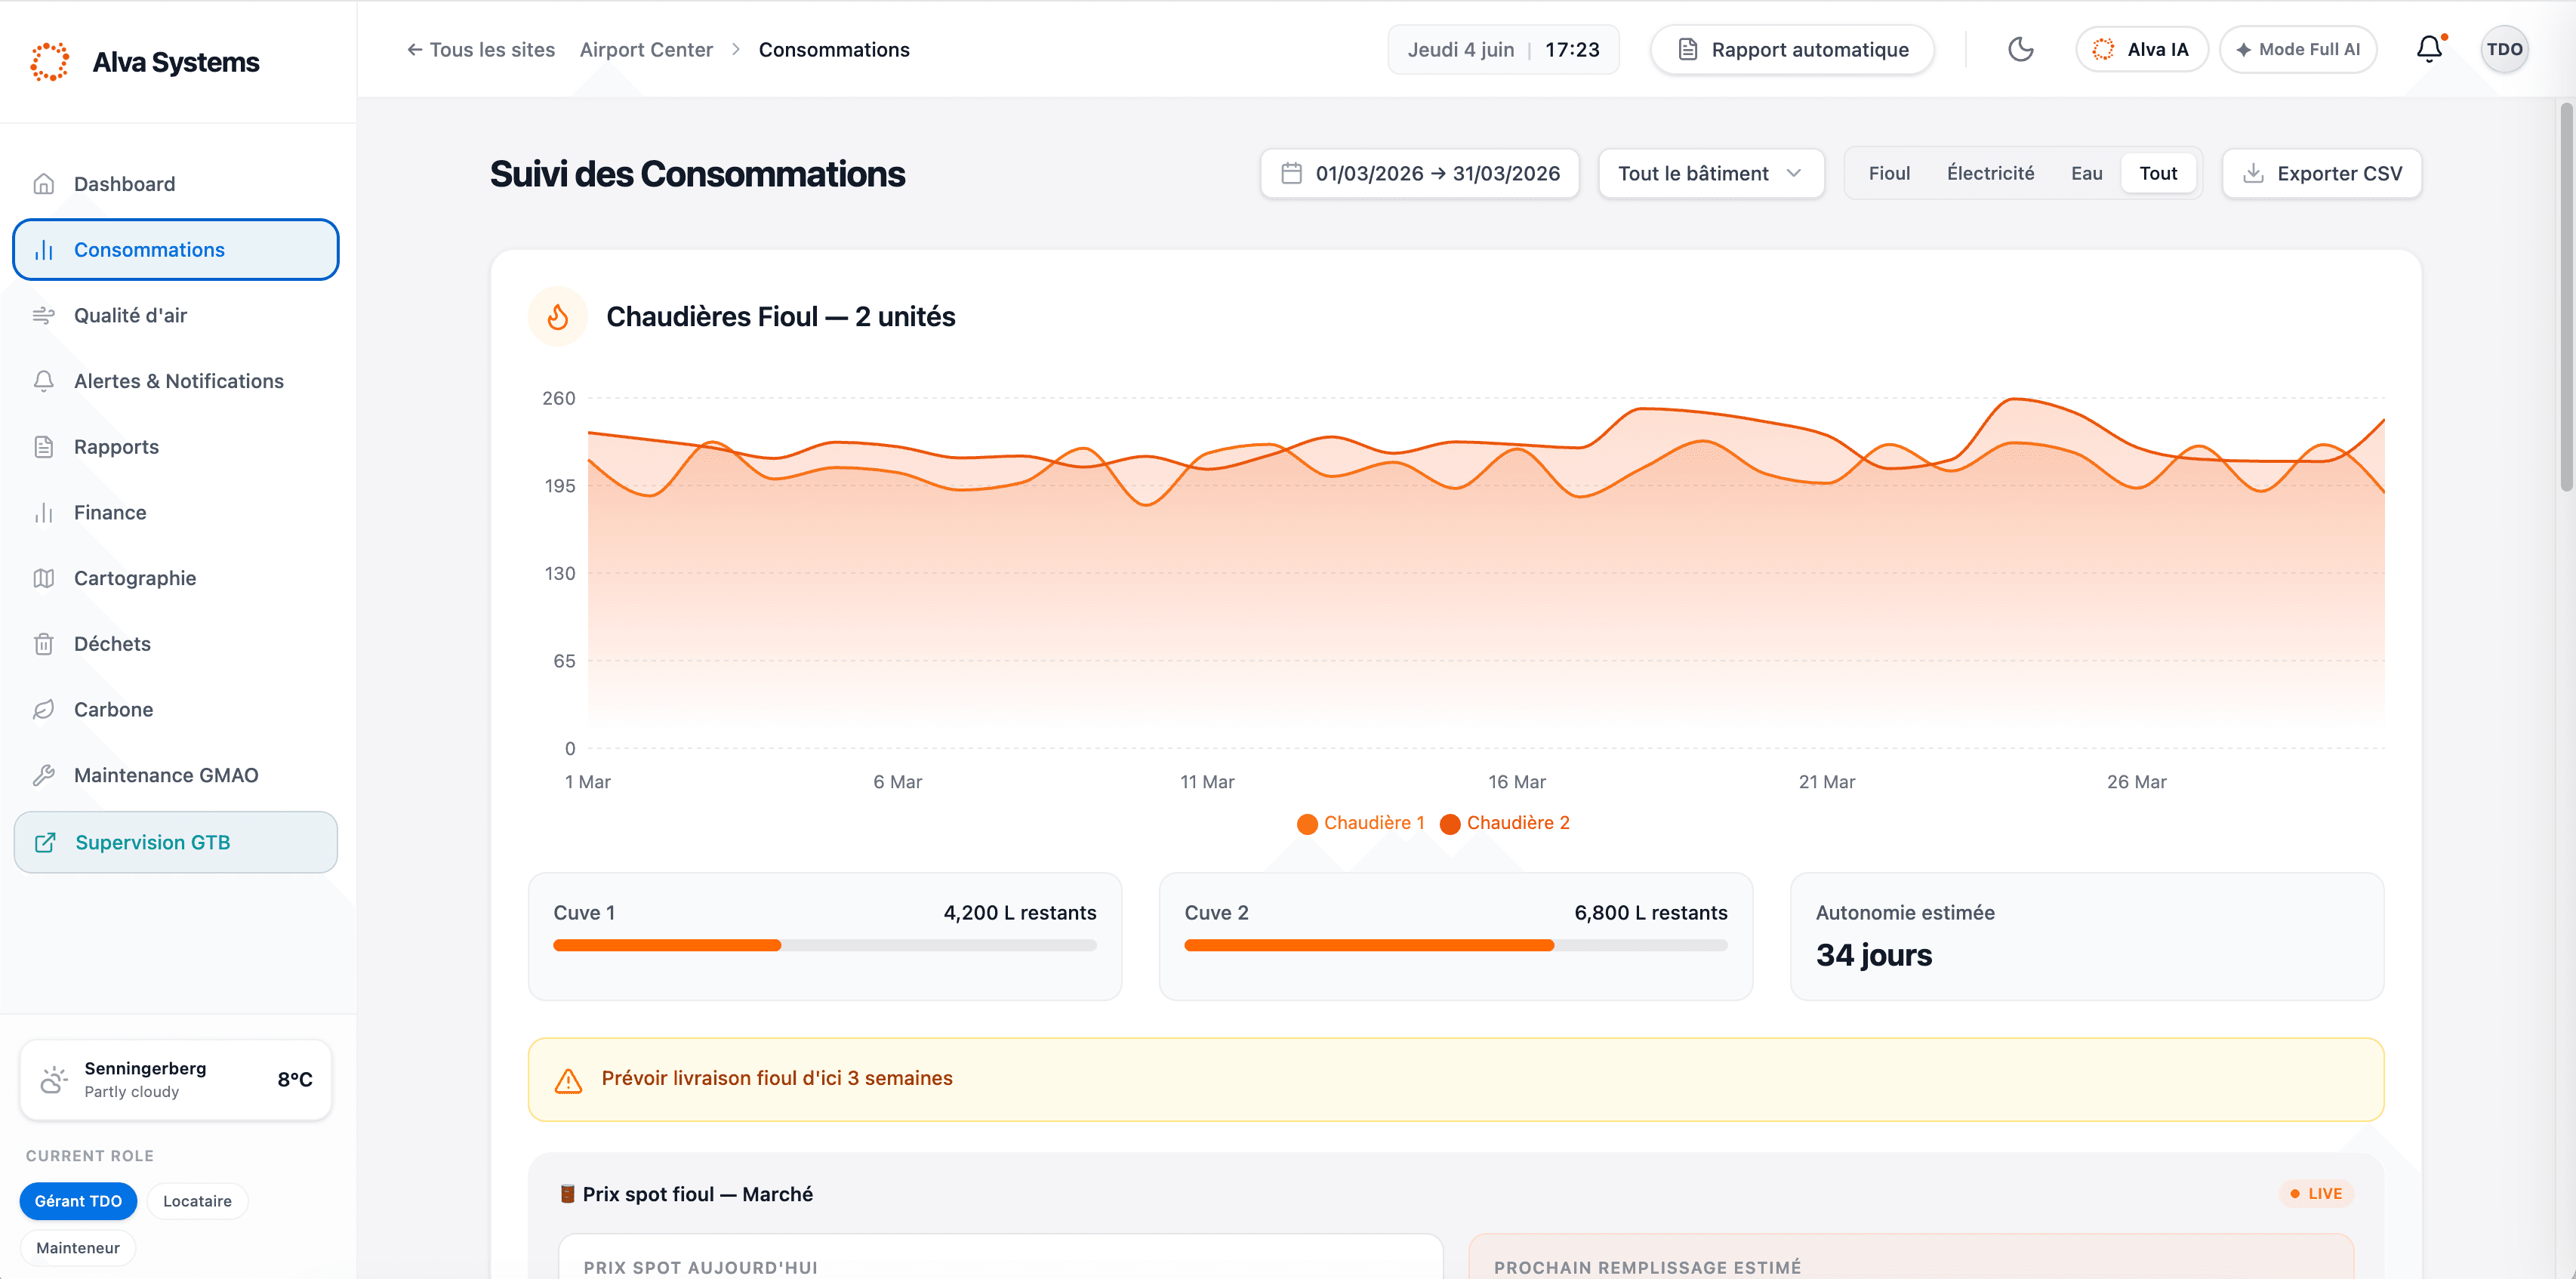Click the calendar icon in date range
The height and width of the screenshot is (1279, 2576).
pos(1292,174)
